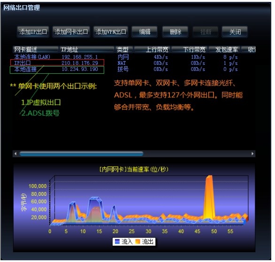The height and width of the screenshot is (262, 275).
Task: Click the 拨号 type cell
Action: coord(123,69)
